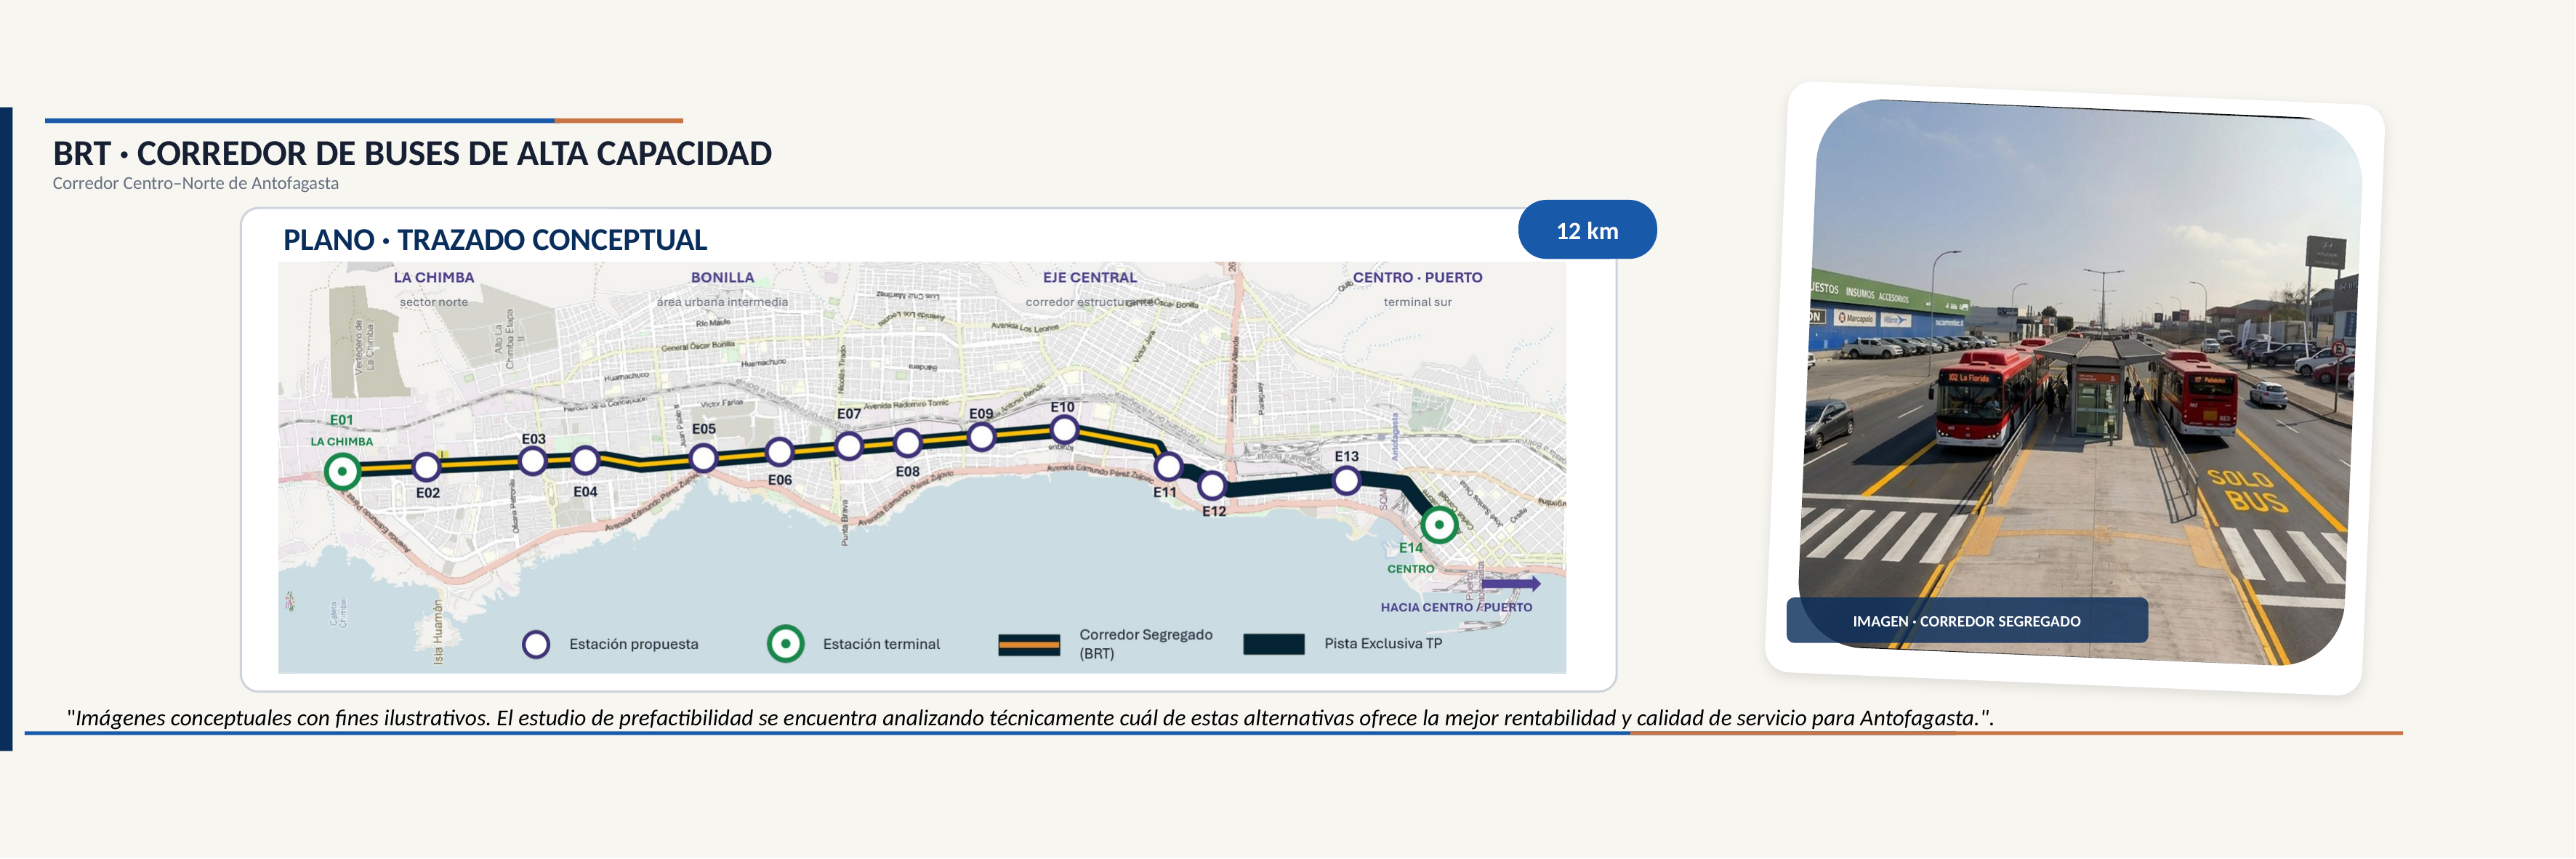Click the E07 station marker
This screenshot has width=2576, height=859.
point(849,445)
